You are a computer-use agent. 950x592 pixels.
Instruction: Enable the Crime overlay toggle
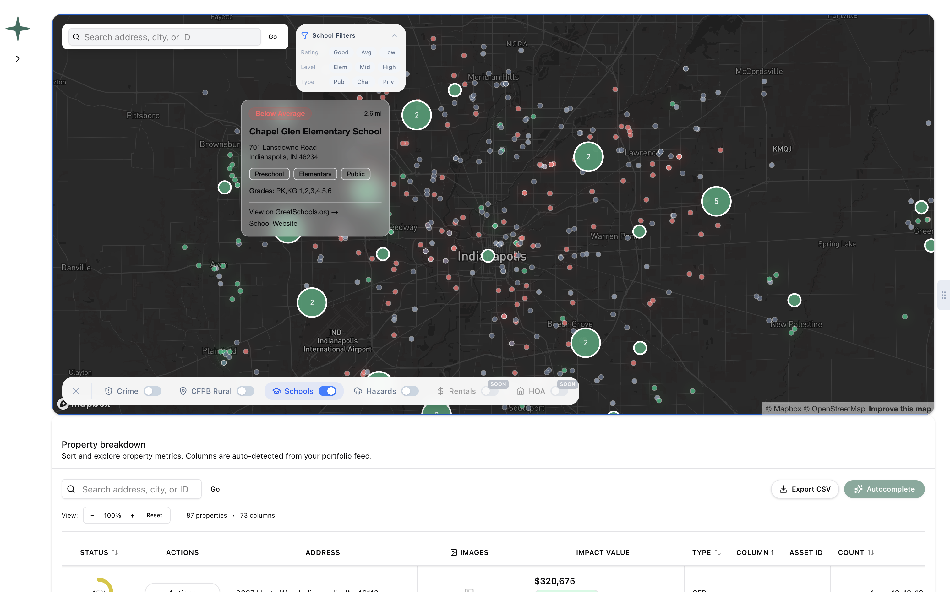click(x=152, y=391)
